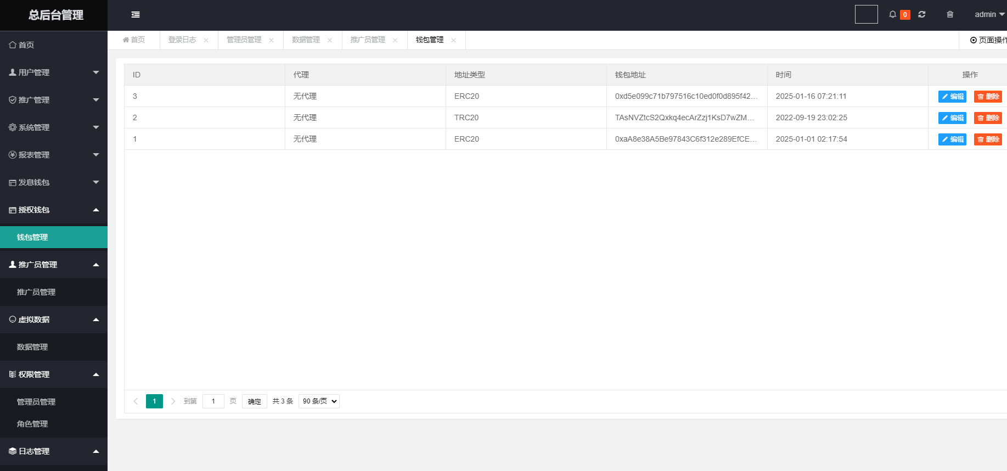This screenshot has height=471, width=1007.
Task: Click the 地址类型 column header
Action: (x=526, y=75)
